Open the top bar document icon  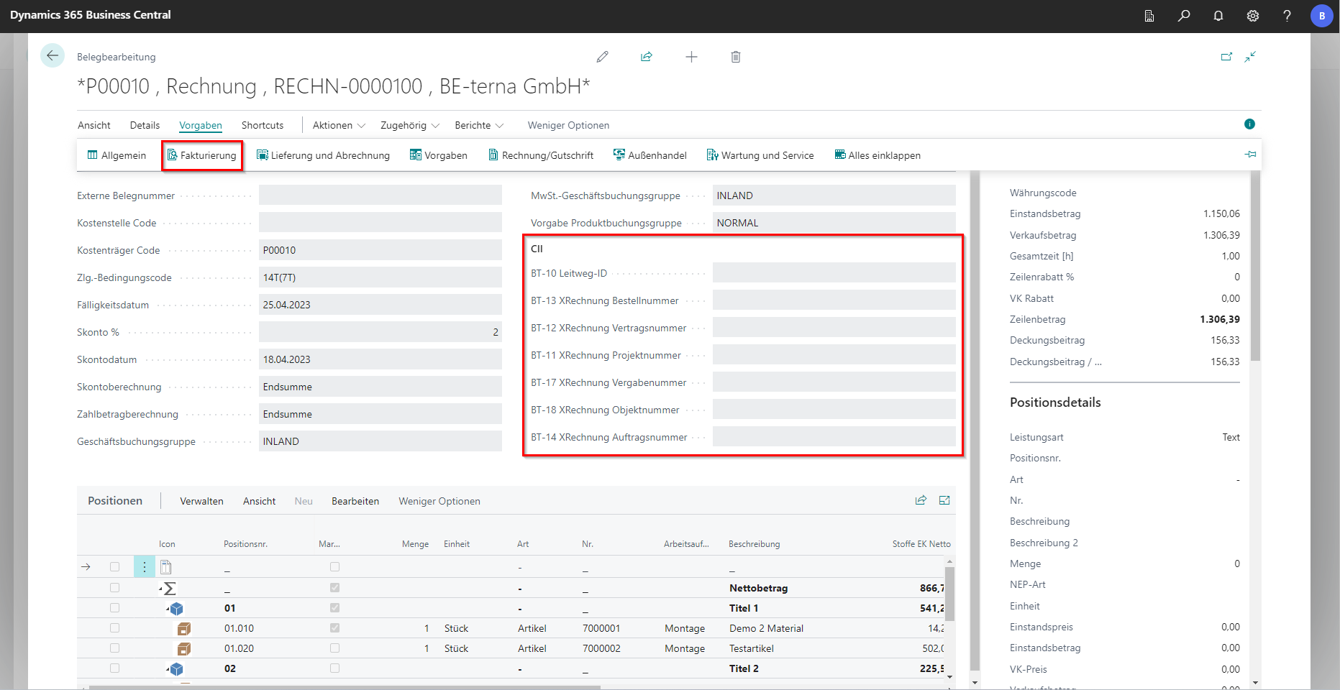click(x=1149, y=16)
